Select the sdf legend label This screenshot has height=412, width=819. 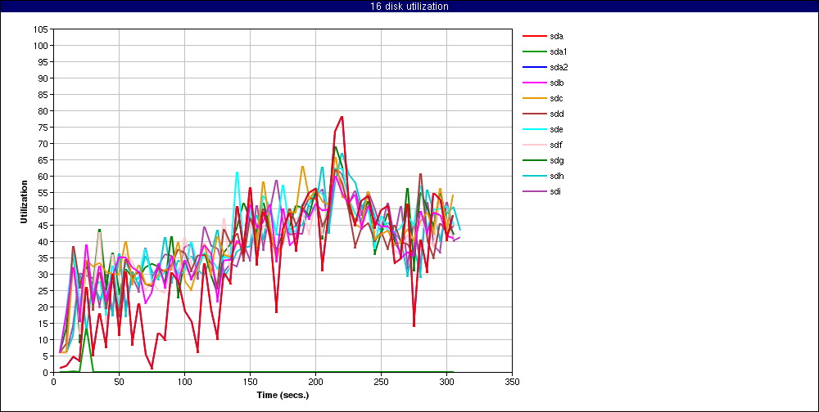(x=556, y=145)
